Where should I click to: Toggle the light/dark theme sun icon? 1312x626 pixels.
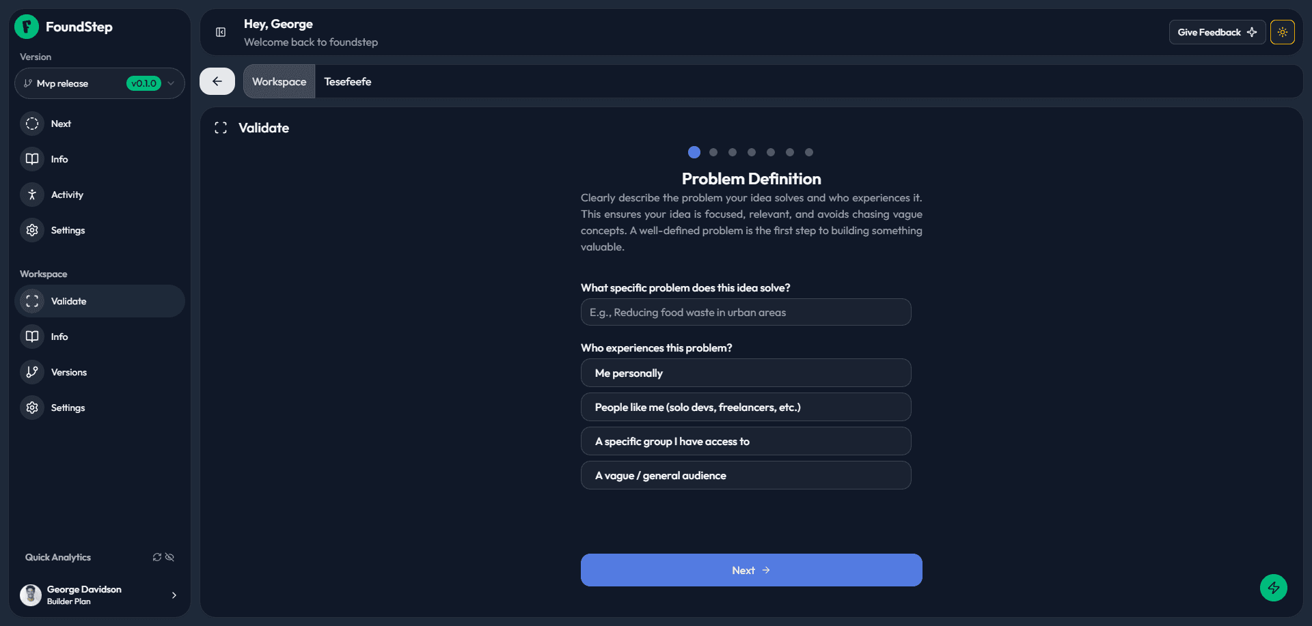coord(1283,31)
